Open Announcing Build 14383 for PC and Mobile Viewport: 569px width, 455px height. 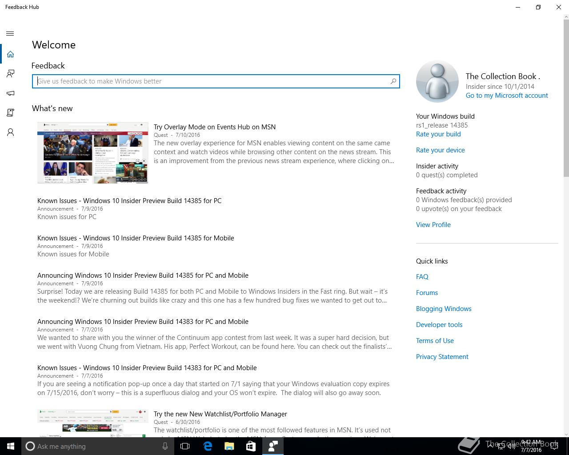pos(143,322)
